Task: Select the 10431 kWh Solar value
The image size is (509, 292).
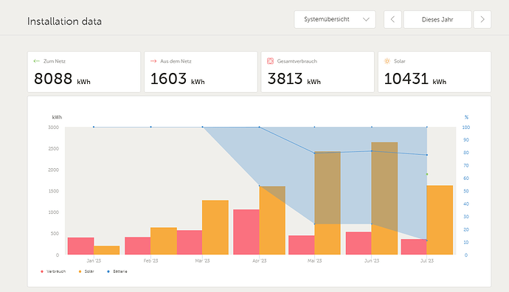Action: pos(415,79)
